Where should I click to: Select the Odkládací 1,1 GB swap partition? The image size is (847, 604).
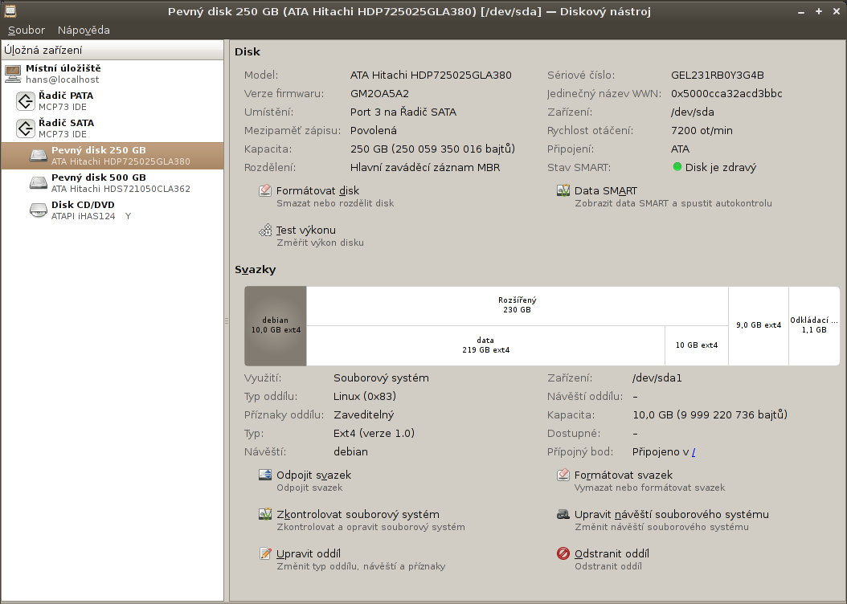[x=813, y=325]
